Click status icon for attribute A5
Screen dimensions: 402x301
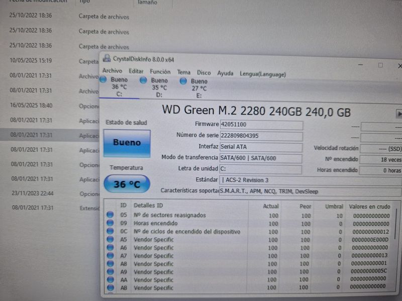click(x=110, y=239)
